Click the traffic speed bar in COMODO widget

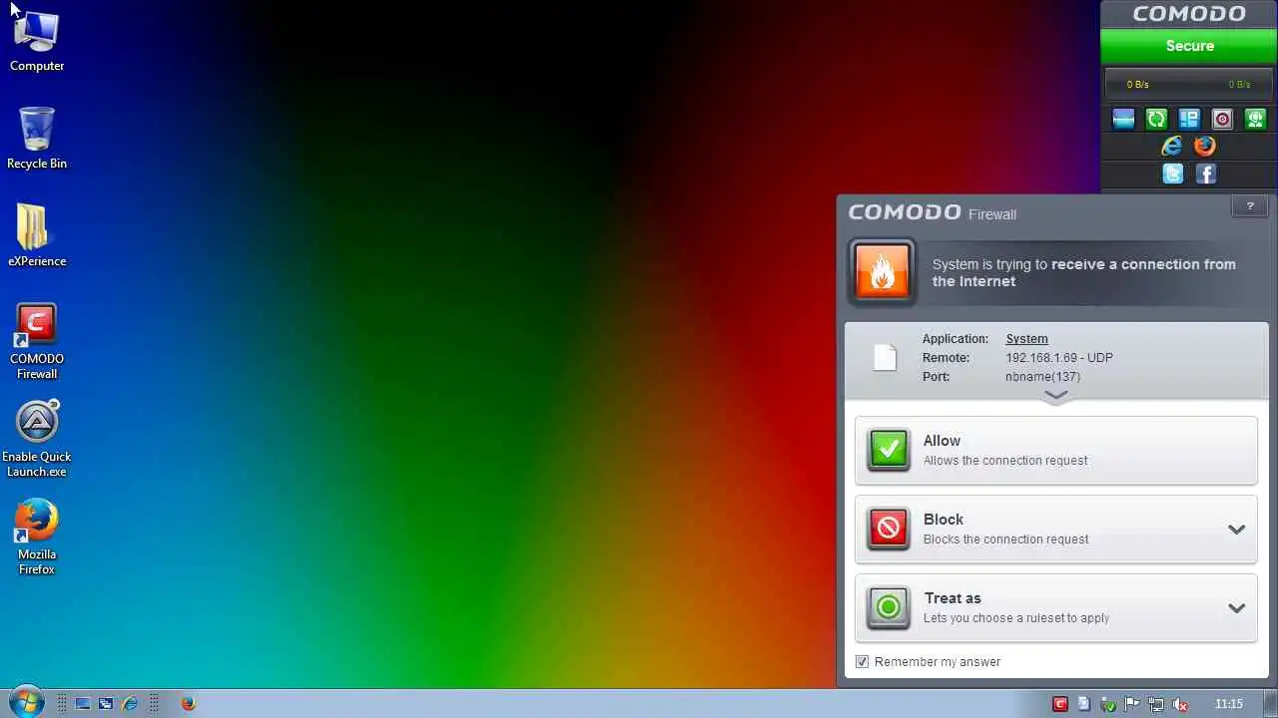1189,85
